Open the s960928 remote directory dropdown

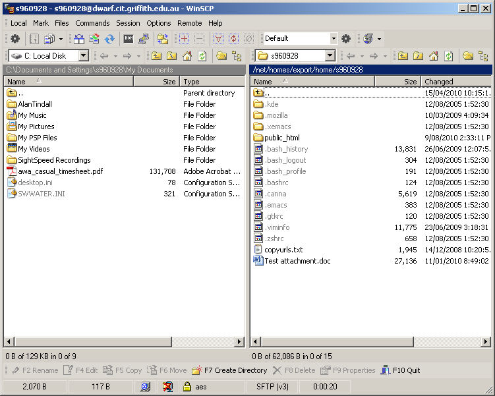click(330, 56)
